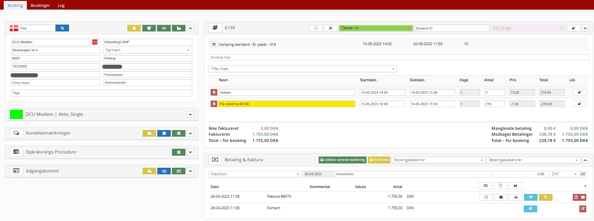This screenshot has width=594, height=221.
Task: Click the yellow car icon in Adgangskontrol
Action: coord(149,171)
